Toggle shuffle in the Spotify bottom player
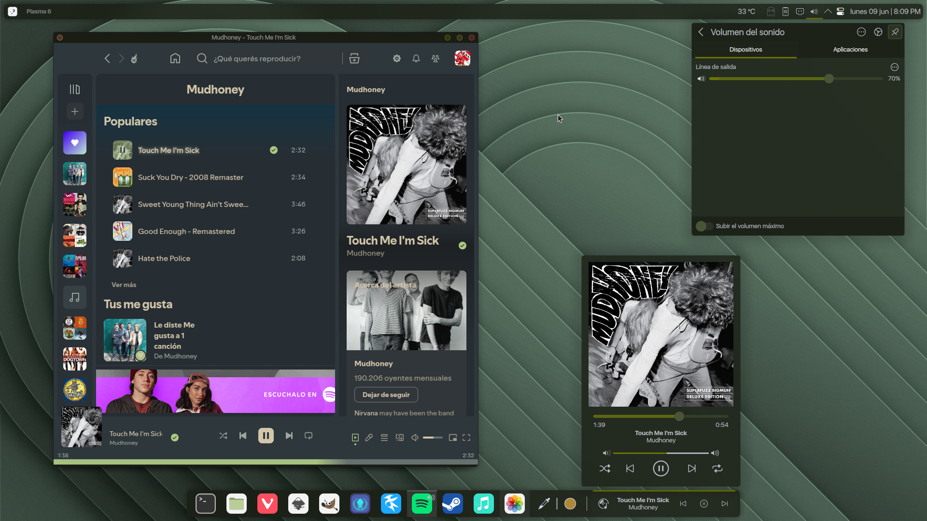Viewport: 927px width, 521px height. pos(223,436)
